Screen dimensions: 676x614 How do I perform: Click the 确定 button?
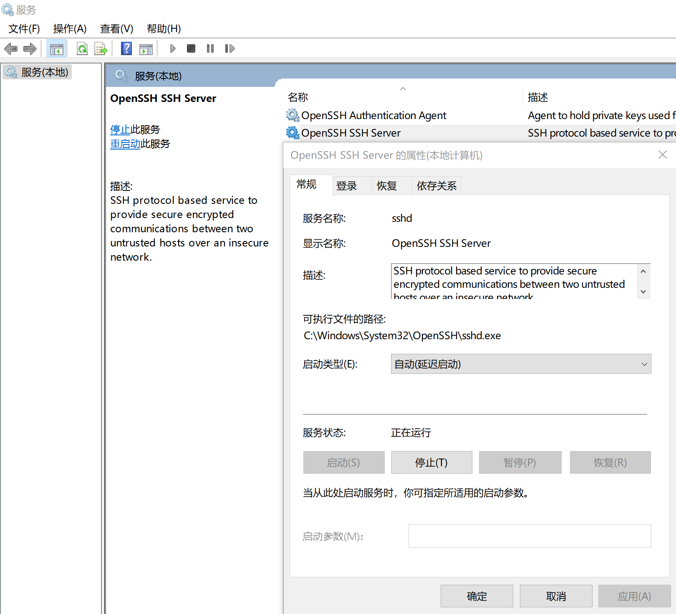477,596
